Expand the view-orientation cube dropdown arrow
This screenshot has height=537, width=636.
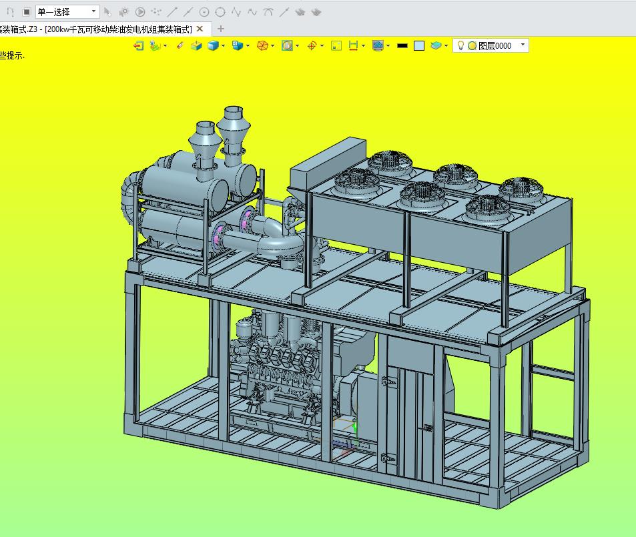click(x=248, y=46)
